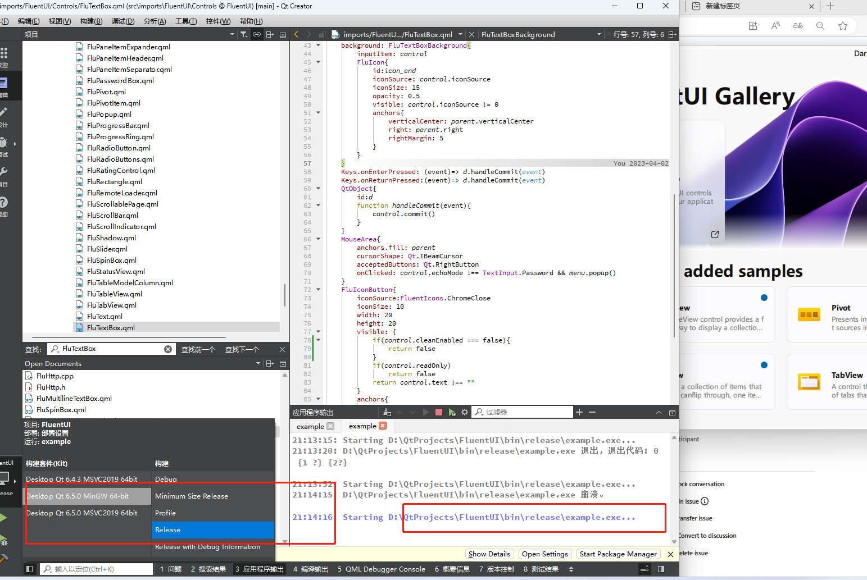The height and width of the screenshot is (580, 867).
Task: Split the Projects side panel
Action: (270, 34)
